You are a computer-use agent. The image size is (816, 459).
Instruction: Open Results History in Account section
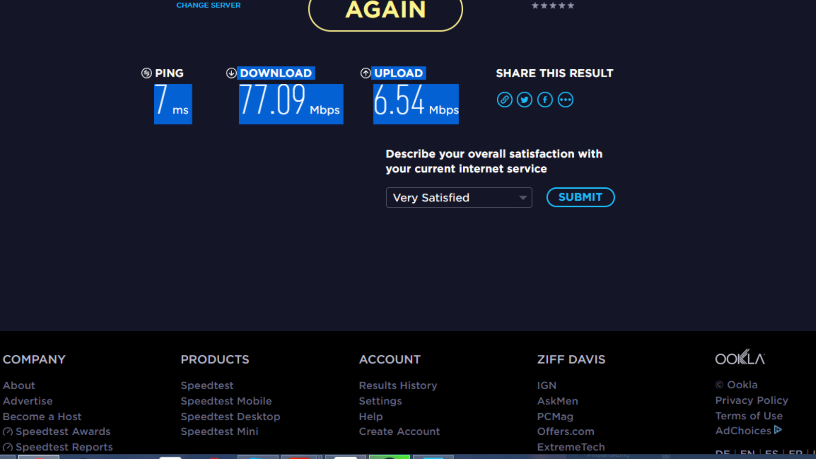[398, 385]
